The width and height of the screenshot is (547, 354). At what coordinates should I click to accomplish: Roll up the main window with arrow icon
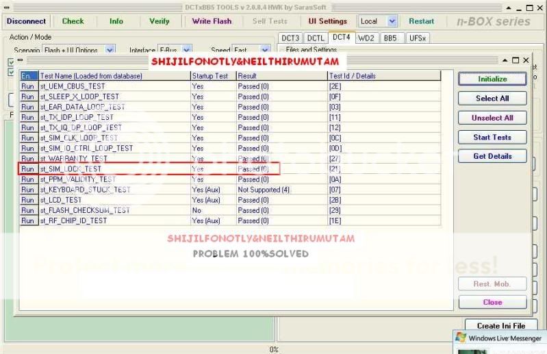tap(508, 8)
